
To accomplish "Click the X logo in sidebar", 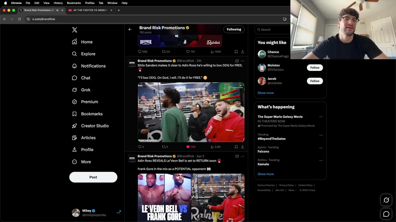I will click(75, 30).
